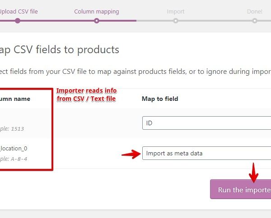Open the ID field mapping dropdown

(x=206, y=123)
